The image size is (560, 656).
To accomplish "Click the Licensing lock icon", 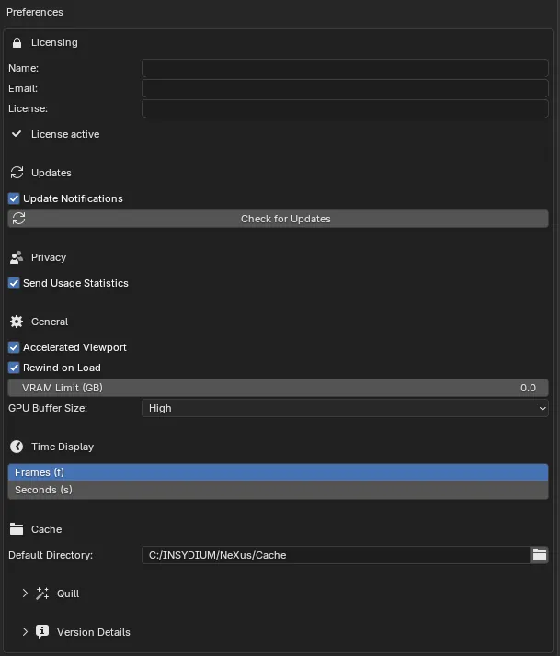I will (x=17, y=42).
